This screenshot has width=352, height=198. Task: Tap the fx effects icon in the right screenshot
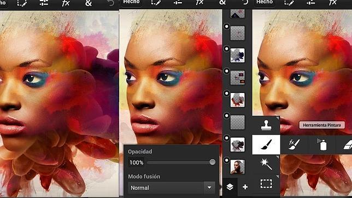coord(333,3)
